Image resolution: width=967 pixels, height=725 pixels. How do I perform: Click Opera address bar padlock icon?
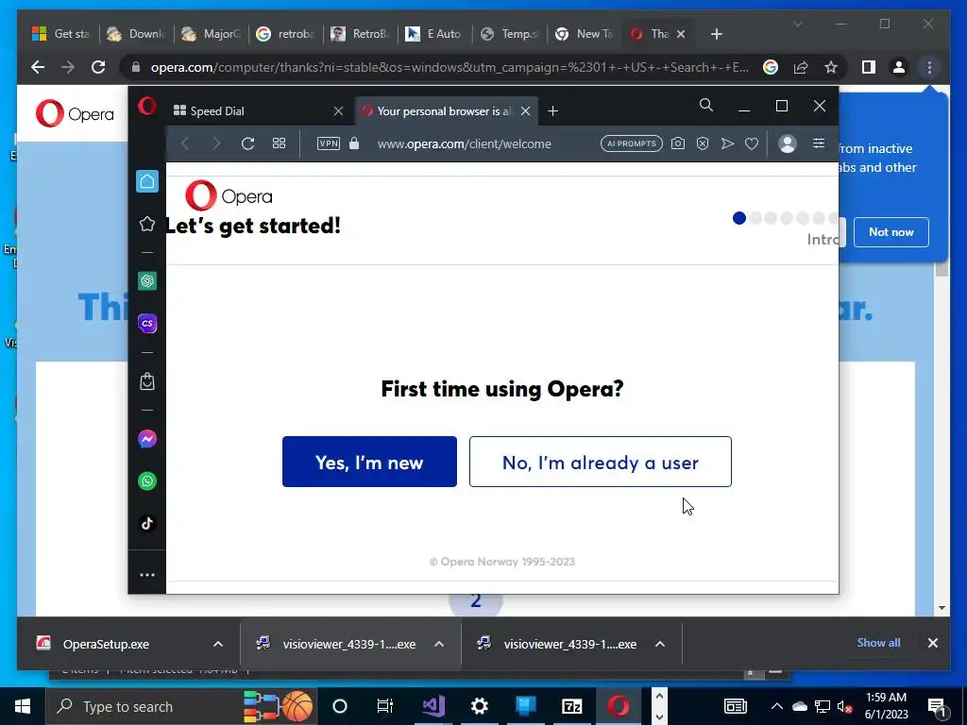click(354, 143)
